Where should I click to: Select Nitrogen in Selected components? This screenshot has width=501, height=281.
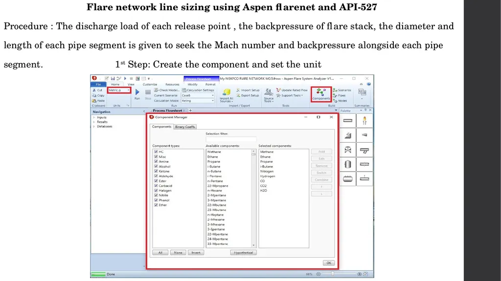tap(267, 171)
